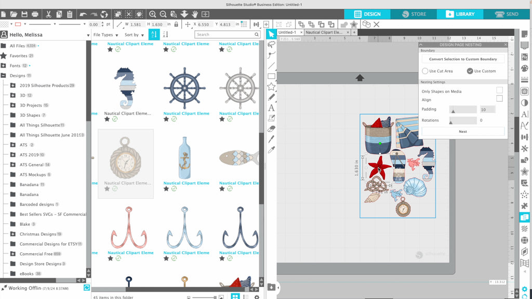532x299 pixels.
Task: Pick the Knife tool
Action: (271, 139)
